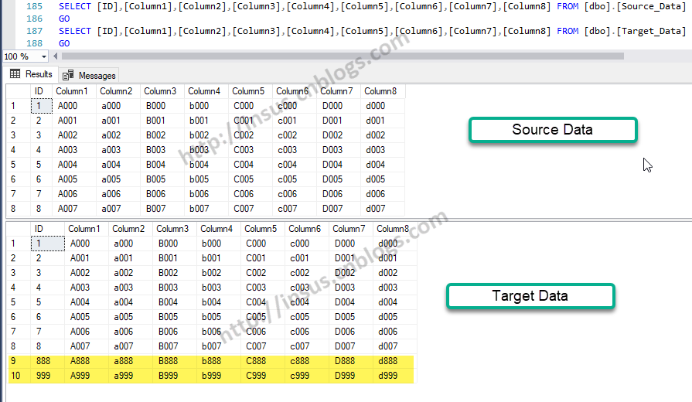
Task: Click the Source Data label box
Action: point(552,129)
